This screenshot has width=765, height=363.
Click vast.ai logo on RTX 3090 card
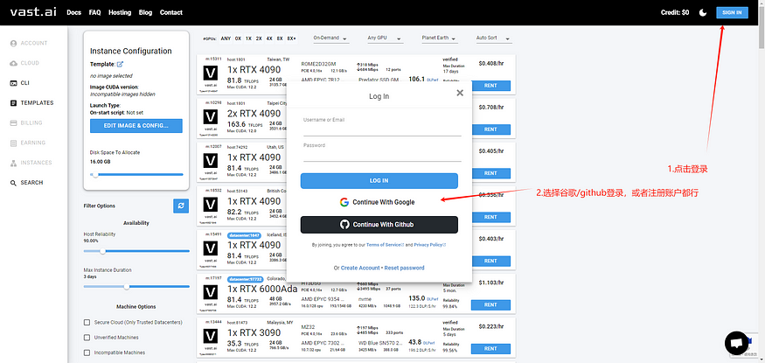(x=211, y=337)
